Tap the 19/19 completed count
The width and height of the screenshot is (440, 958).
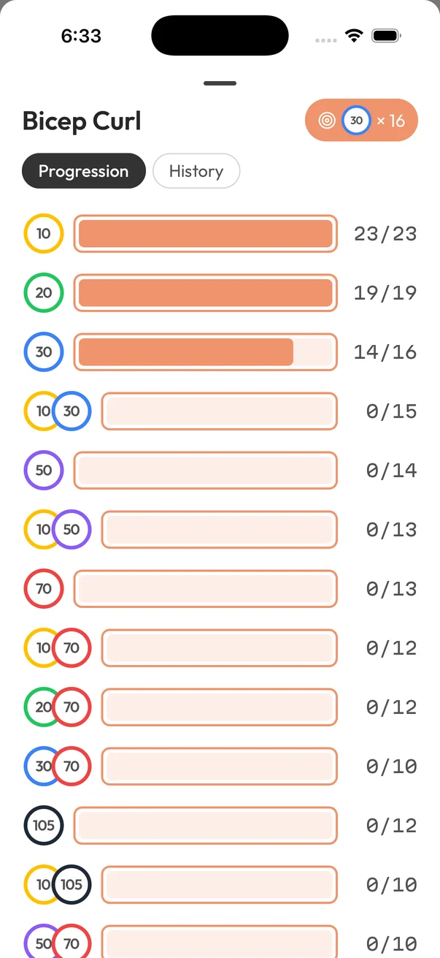click(385, 292)
